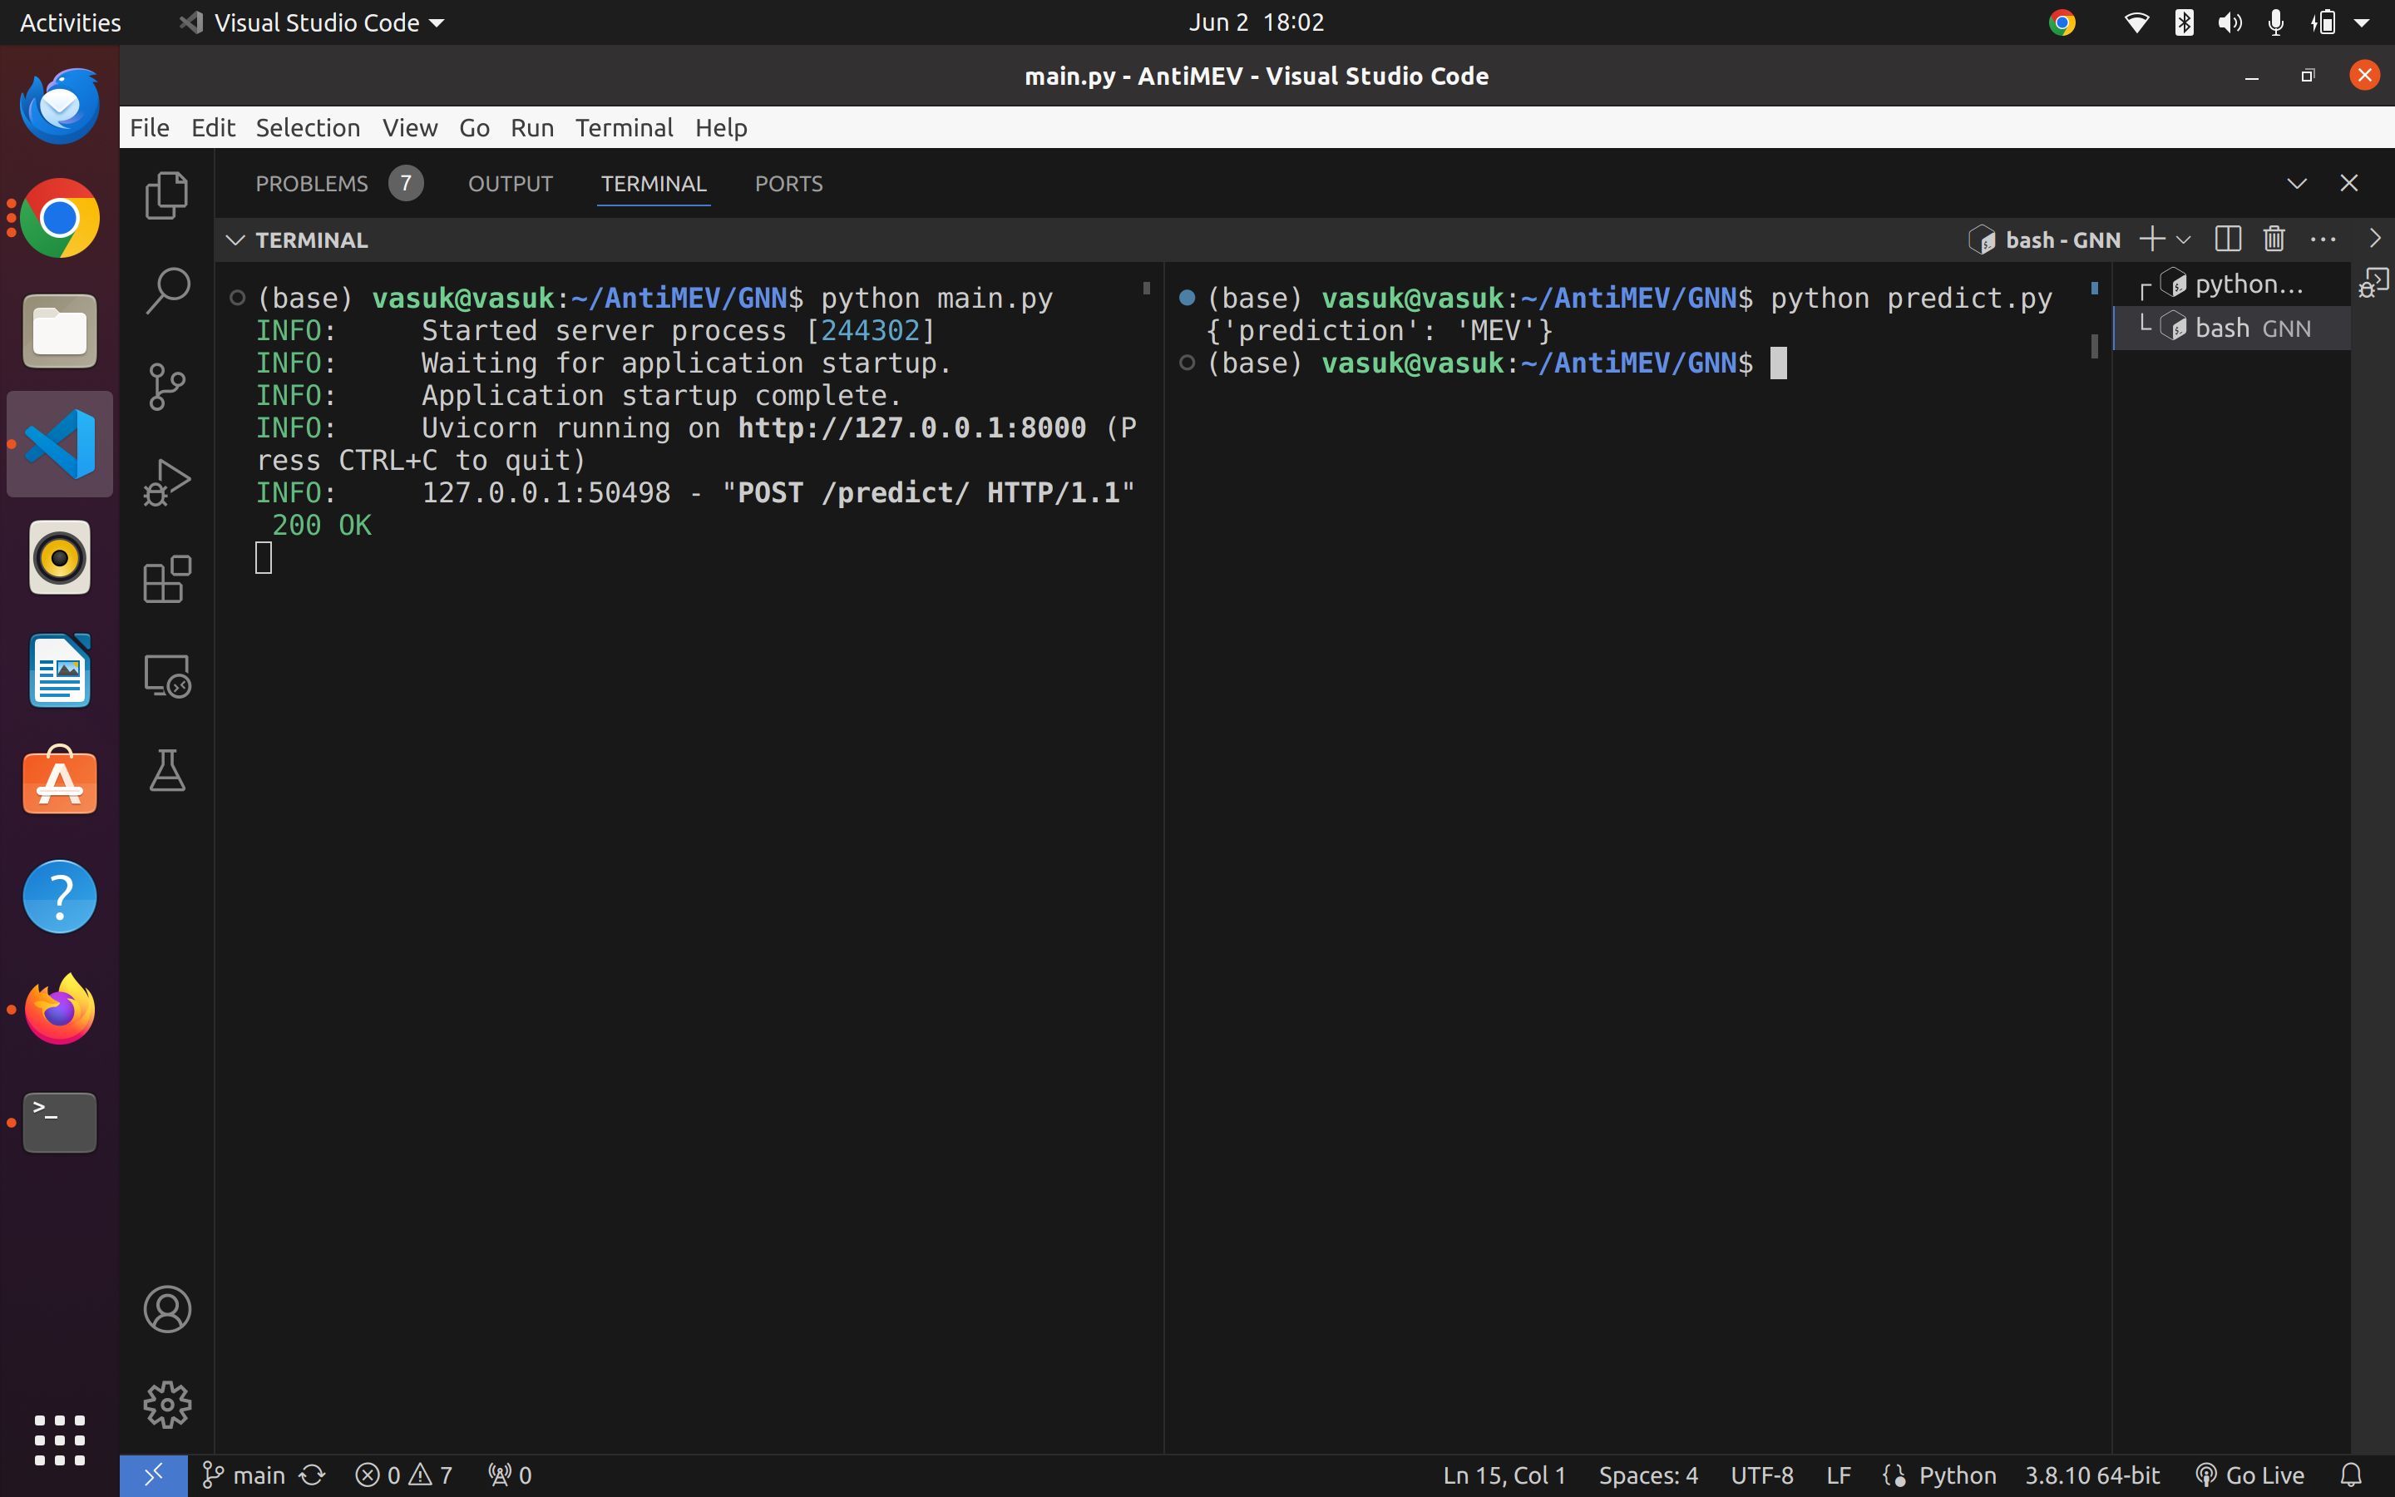Open the Go menu
Viewport: 2395px width, 1497px height.
(x=474, y=128)
